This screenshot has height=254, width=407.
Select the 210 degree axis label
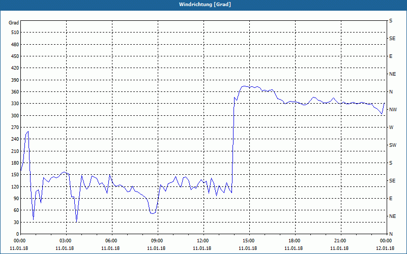15,151
